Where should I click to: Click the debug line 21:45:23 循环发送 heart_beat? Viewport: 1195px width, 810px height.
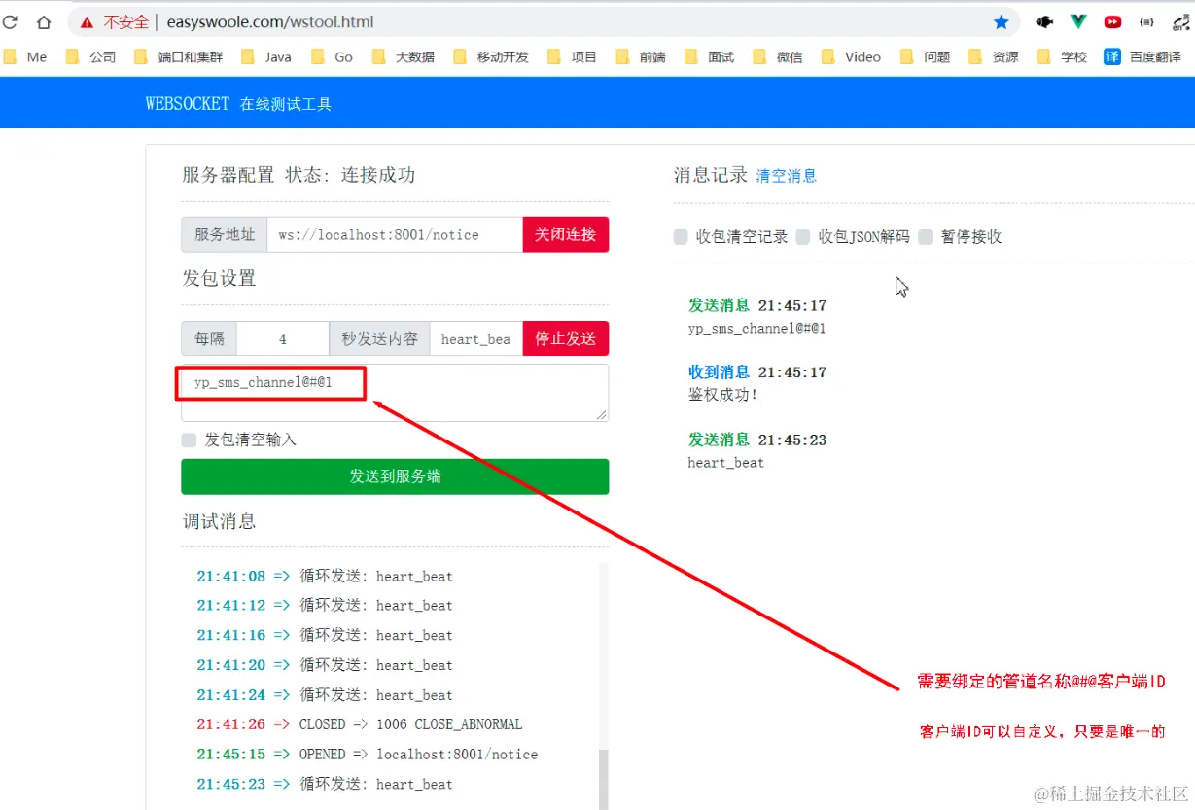click(325, 784)
